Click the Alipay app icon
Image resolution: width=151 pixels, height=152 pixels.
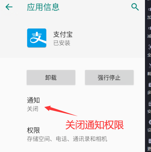[37, 38]
